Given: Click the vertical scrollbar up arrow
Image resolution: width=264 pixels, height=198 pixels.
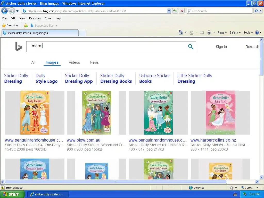Looking at the screenshot, I should [261, 40].
